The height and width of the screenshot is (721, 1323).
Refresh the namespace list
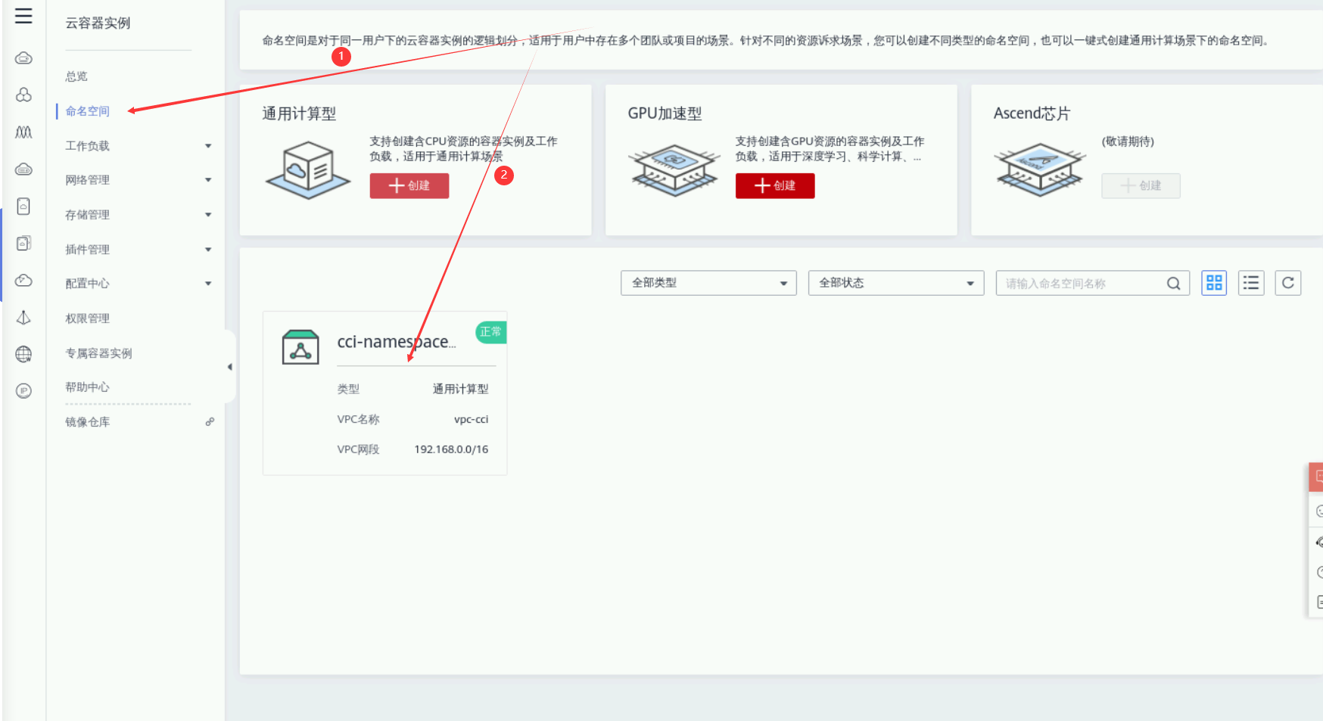click(x=1287, y=283)
